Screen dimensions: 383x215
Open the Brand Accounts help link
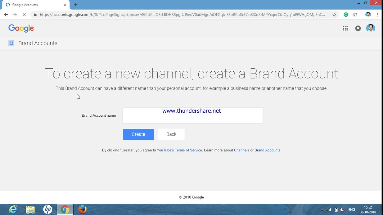pyautogui.click(x=268, y=150)
